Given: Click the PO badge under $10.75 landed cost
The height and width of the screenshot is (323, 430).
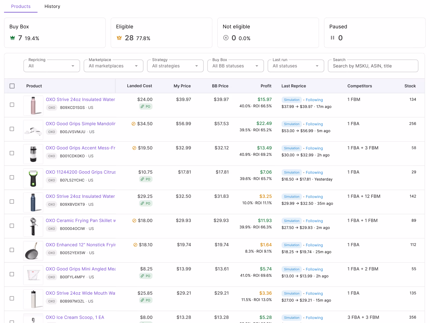Looking at the screenshot, I should [x=146, y=179].
